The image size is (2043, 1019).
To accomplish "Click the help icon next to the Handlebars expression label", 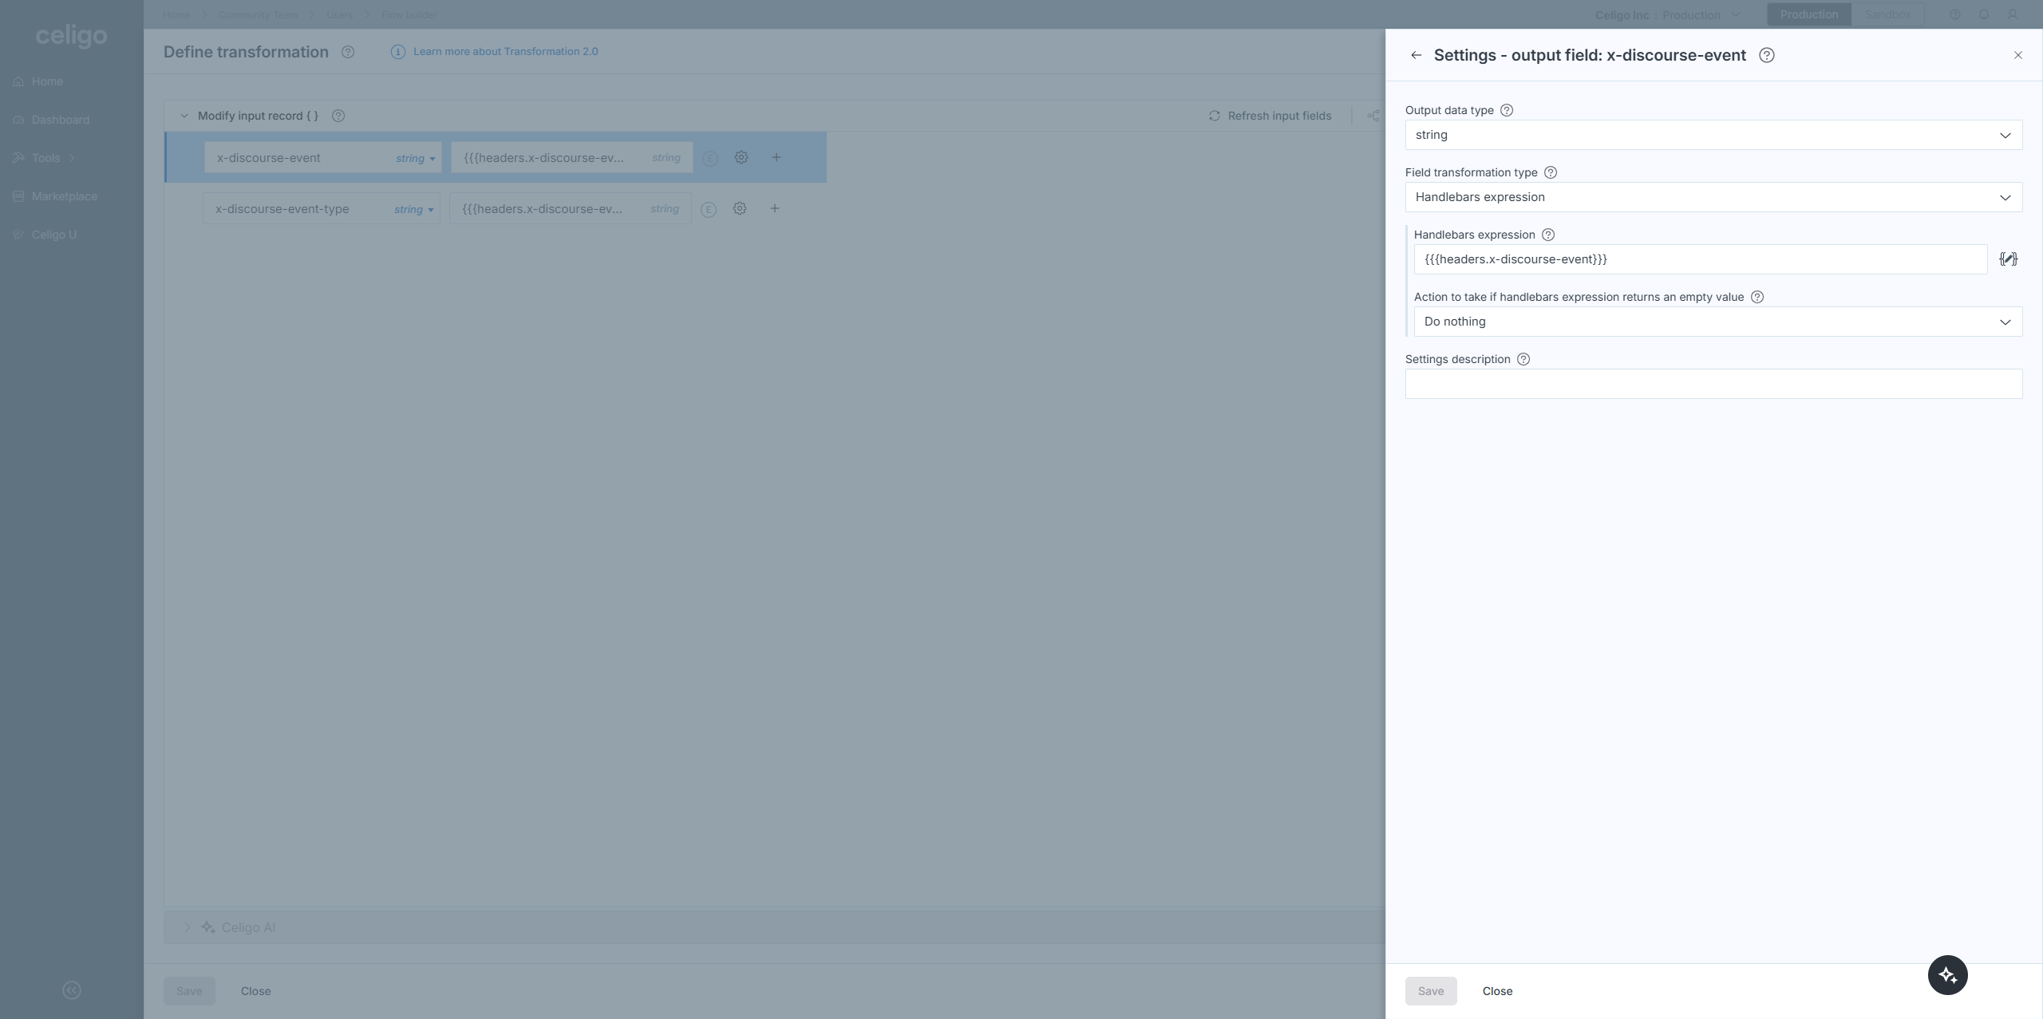I will pyautogui.click(x=1548, y=235).
